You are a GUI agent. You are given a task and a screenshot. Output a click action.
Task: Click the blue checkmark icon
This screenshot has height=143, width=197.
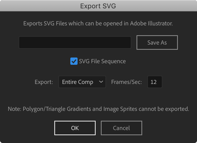(74, 61)
